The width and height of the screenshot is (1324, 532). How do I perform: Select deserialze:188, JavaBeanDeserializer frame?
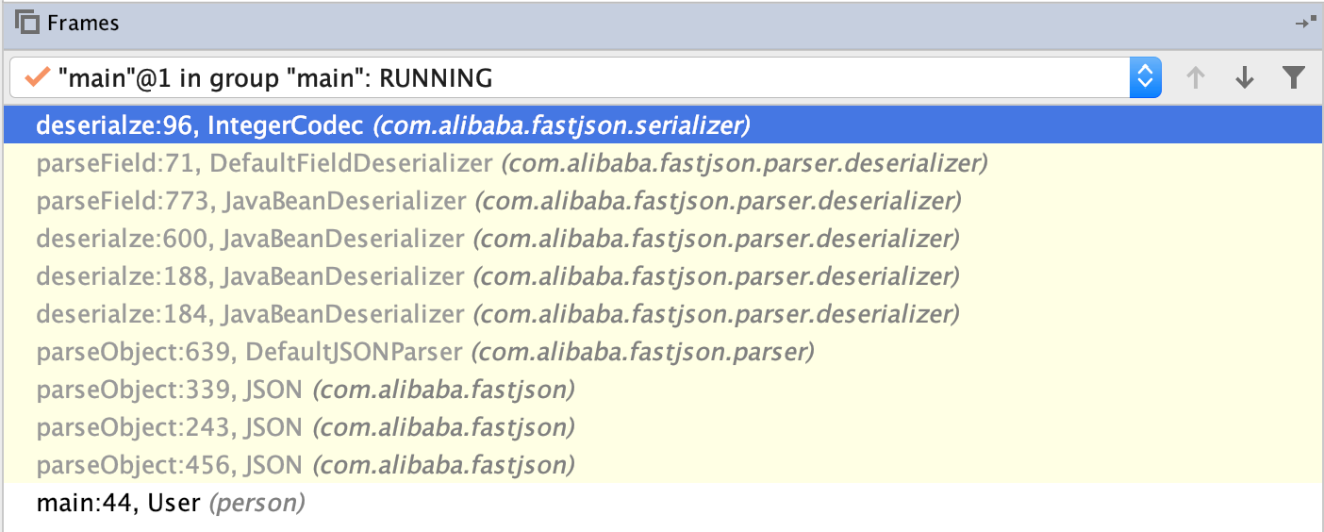point(497,276)
